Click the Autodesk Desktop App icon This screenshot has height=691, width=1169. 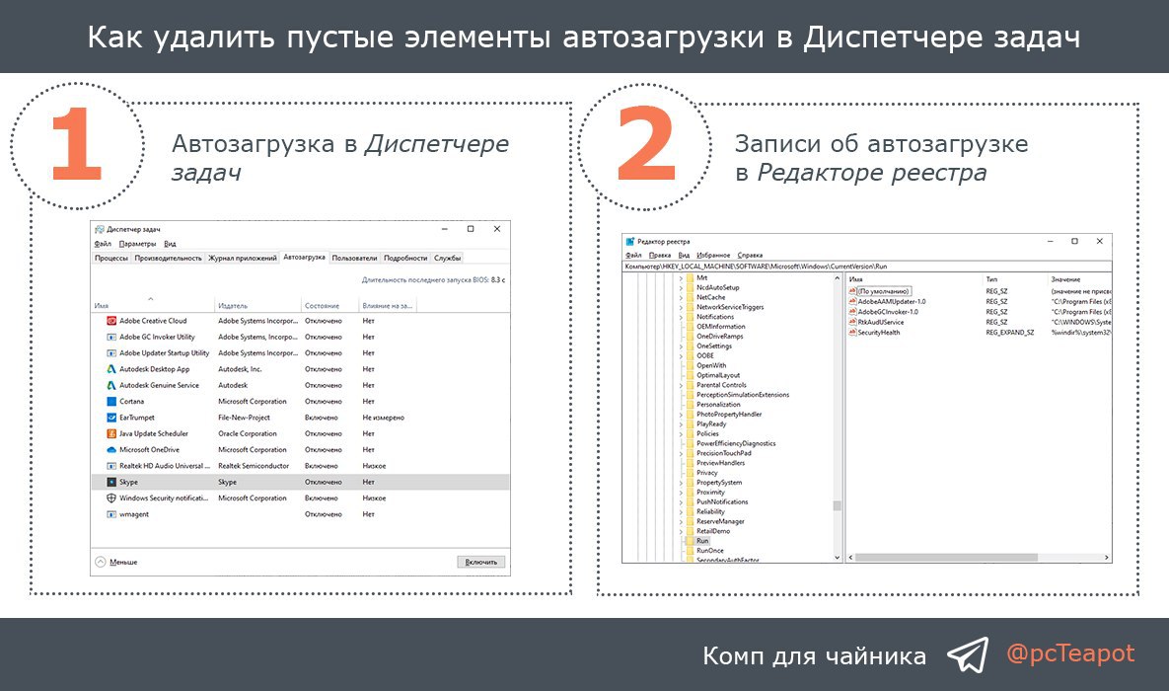coord(111,369)
